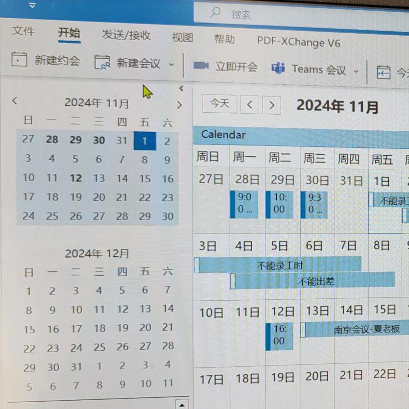Open the 新建会议 dropdown arrow
The height and width of the screenshot is (409, 409).
[x=171, y=64]
